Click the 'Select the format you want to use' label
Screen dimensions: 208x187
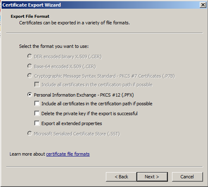[x=54, y=46]
